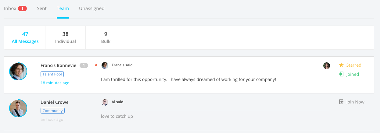Open Daniel Crowe's profile photo
Viewport: 380px width, 133px height.
coord(18,108)
